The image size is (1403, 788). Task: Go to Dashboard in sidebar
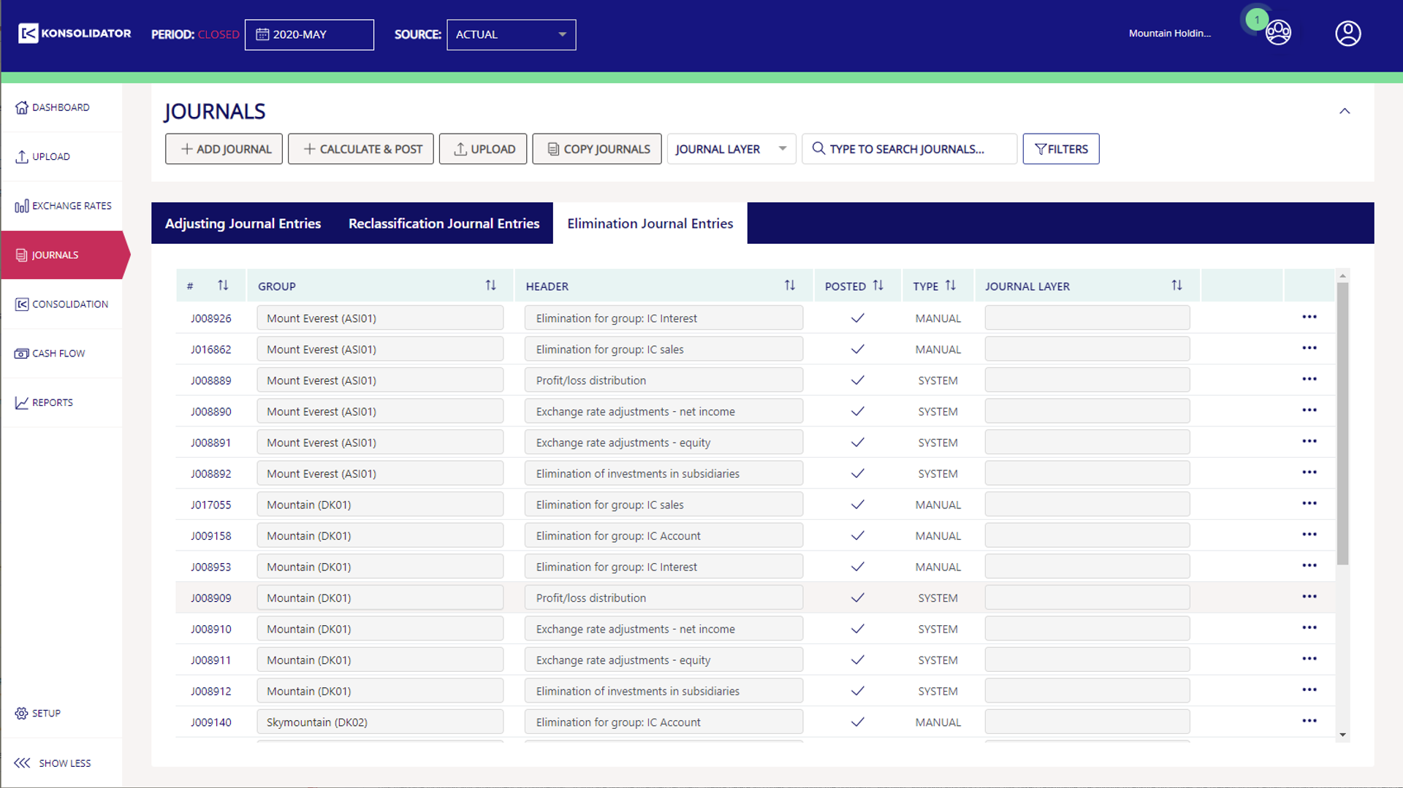61,107
